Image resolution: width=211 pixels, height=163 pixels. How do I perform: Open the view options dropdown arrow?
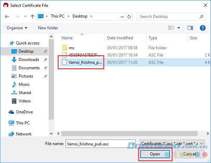pyautogui.click(x=179, y=28)
